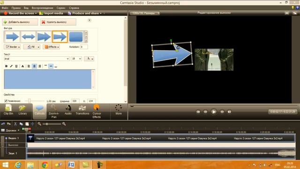300x169 pixels.
Task: Click the Import media button
Action: pos(51,13)
